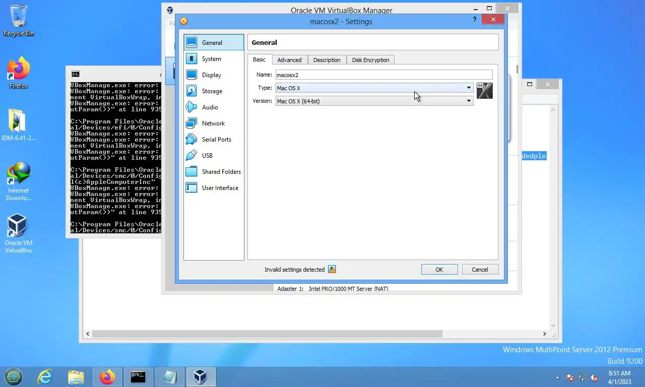Open the Action Center flag icon
This screenshot has width=645, height=387.
[x=570, y=377]
